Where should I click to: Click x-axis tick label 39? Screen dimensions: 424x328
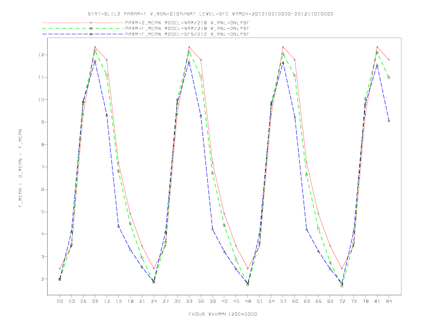coord(213,301)
